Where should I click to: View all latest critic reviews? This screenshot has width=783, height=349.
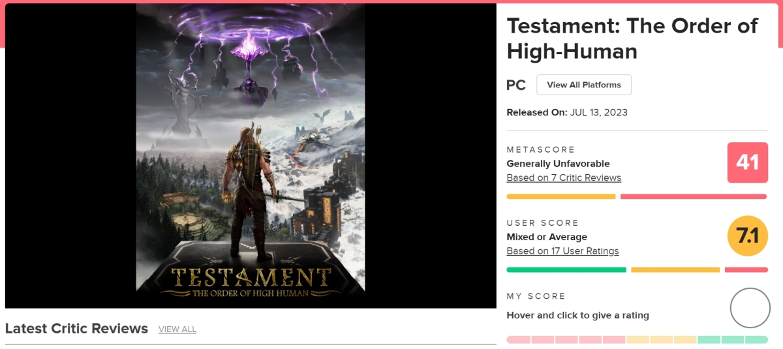(177, 329)
